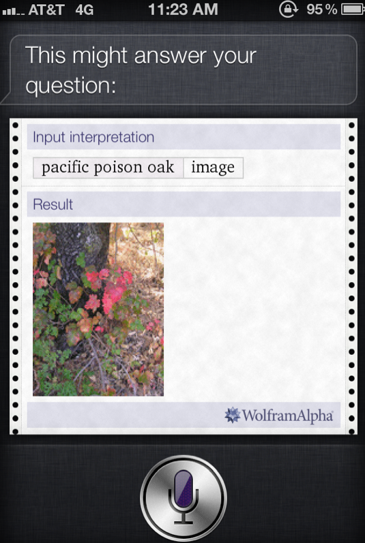Screen dimensions: 365x543
Task: Select the 'image' interpretation cell
Action: coord(213,168)
